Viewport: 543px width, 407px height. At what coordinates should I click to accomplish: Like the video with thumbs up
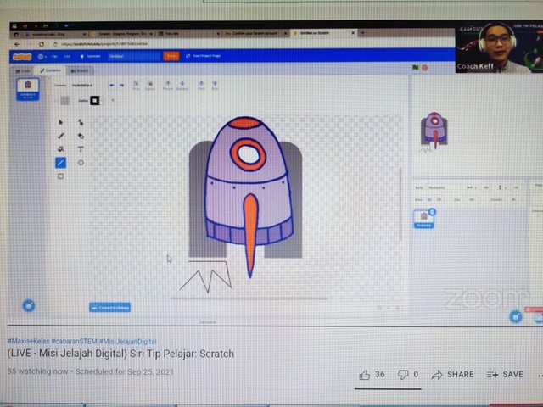pyautogui.click(x=365, y=374)
